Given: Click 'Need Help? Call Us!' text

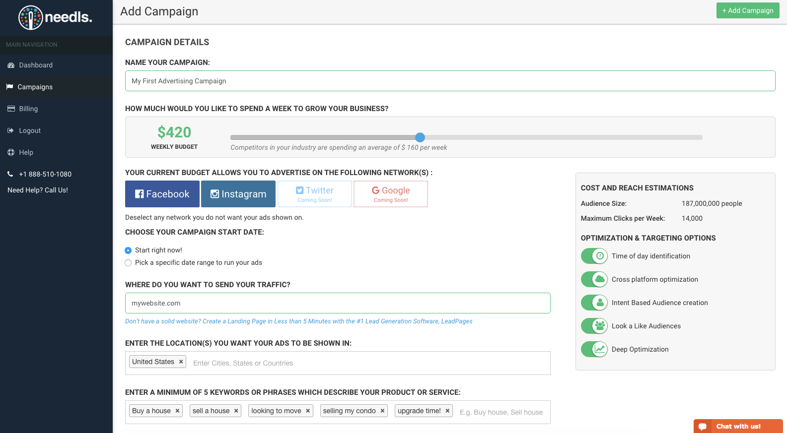Looking at the screenshot, I should 38,190.
